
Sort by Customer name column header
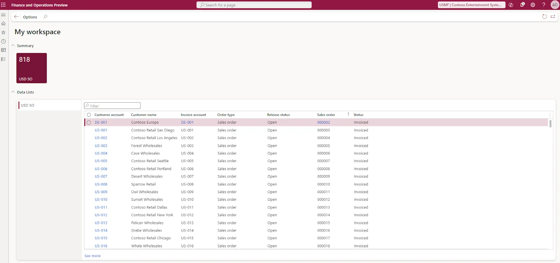[144, 115]
